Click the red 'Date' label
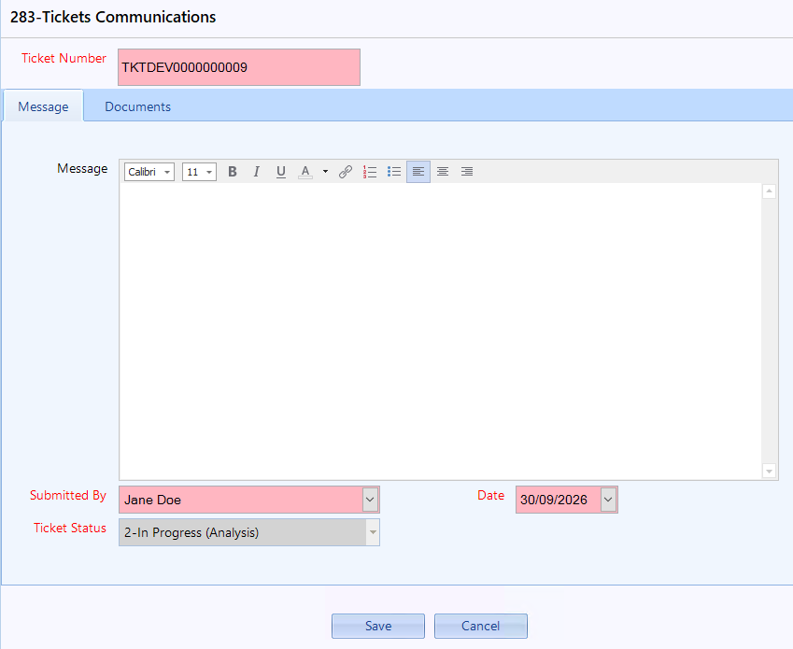 (490, 495)
